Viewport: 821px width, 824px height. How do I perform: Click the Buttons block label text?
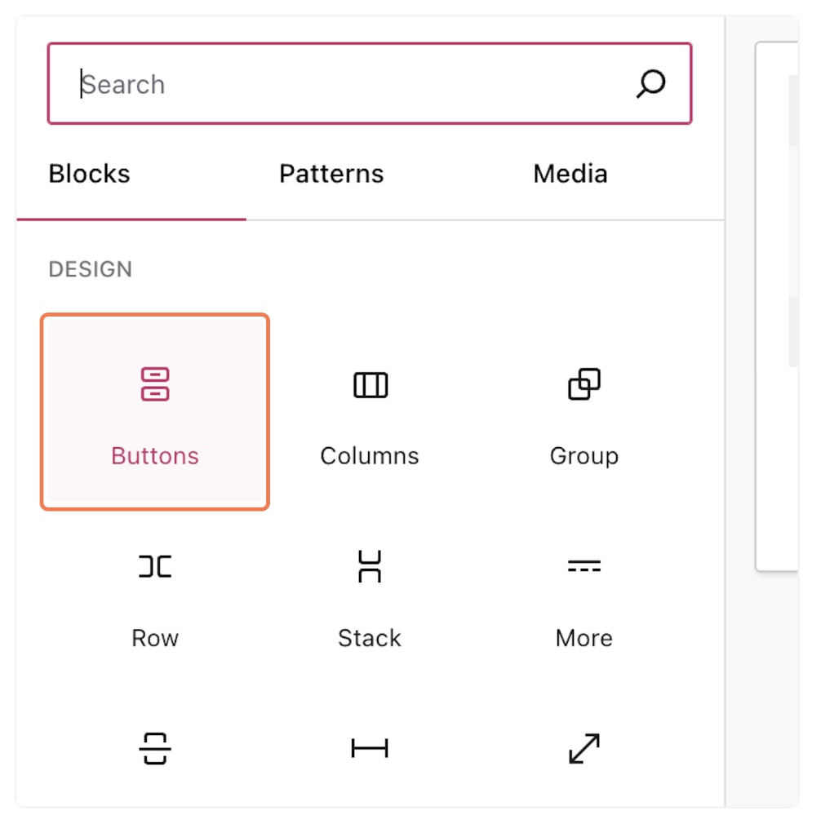pyautogui.click(x=155, y=455)
